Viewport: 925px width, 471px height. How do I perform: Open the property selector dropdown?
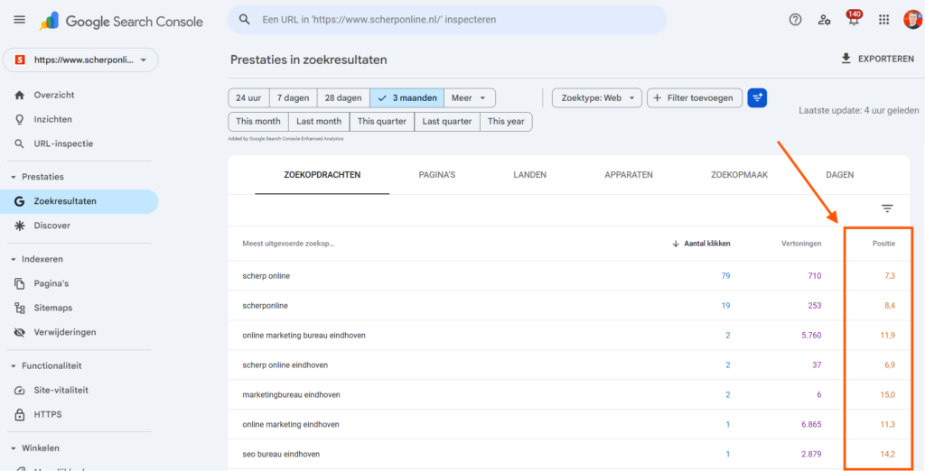80,60
